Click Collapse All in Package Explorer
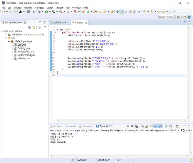Screen dimensions: 193x163 click(29, 27)
